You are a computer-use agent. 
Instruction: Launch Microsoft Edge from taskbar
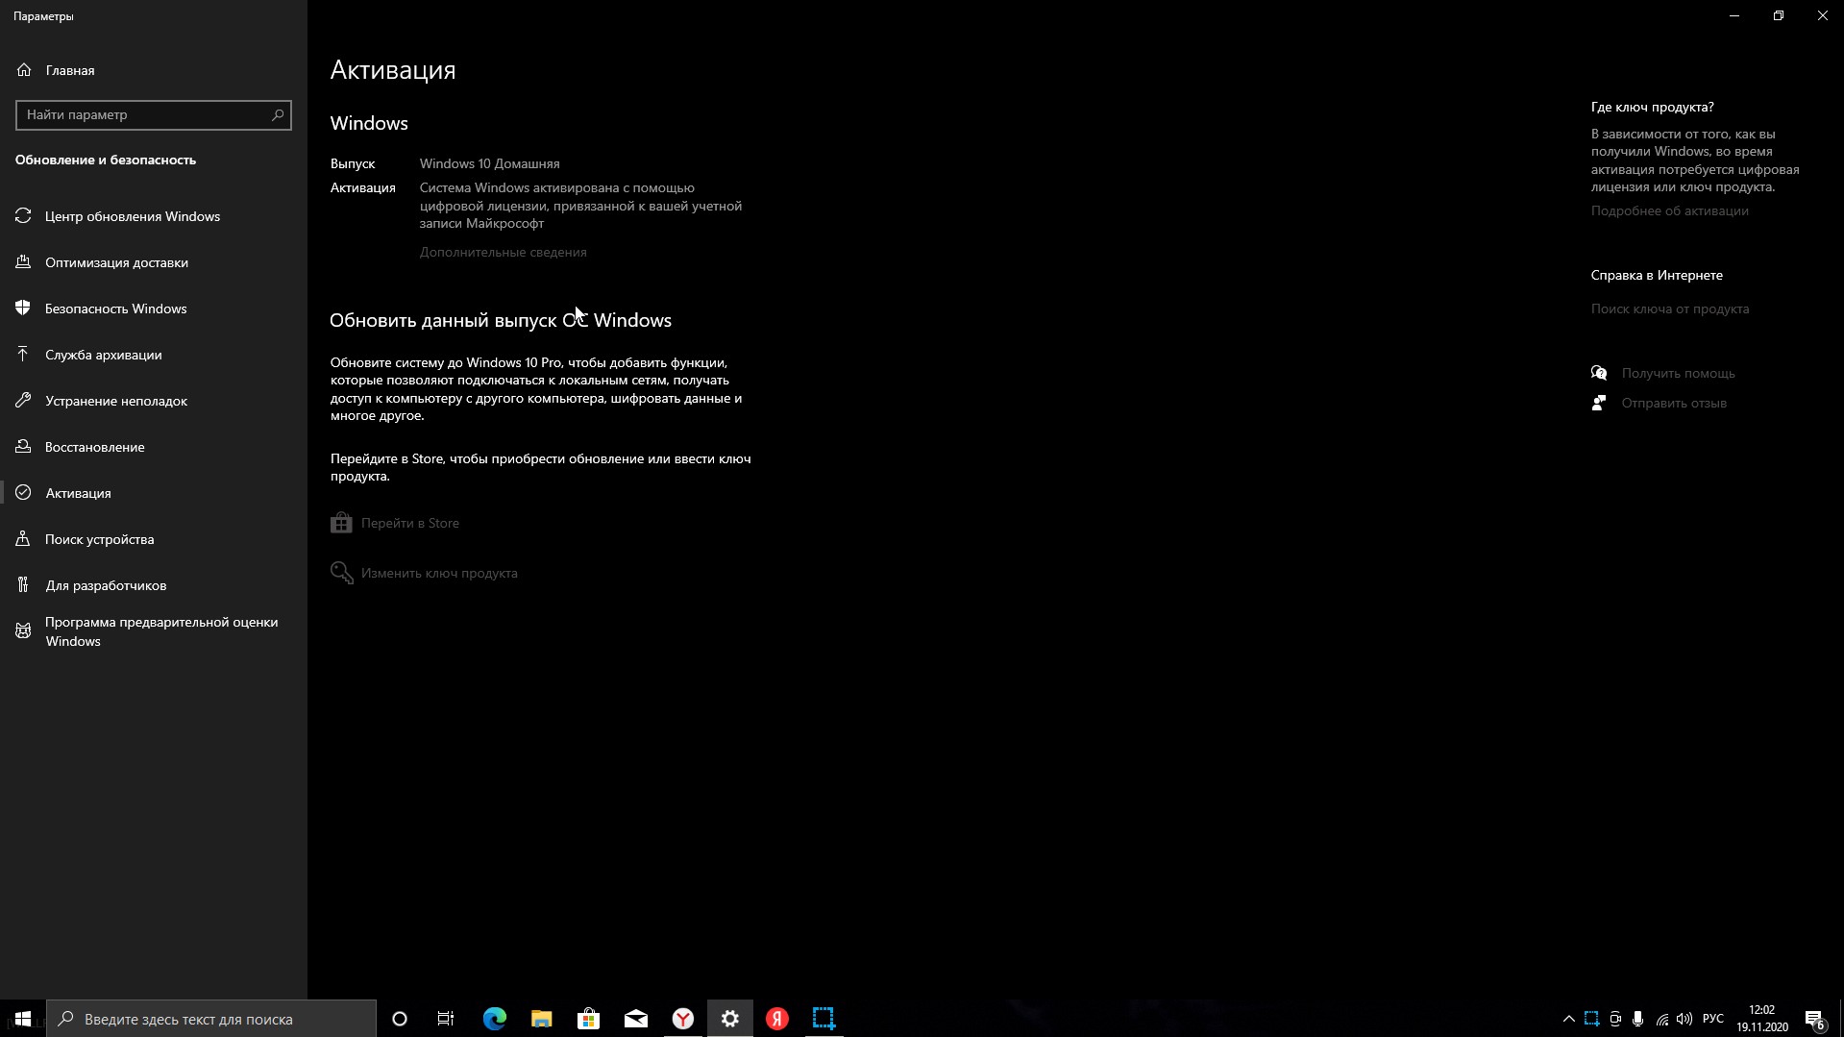click(x=494, y=1019)
